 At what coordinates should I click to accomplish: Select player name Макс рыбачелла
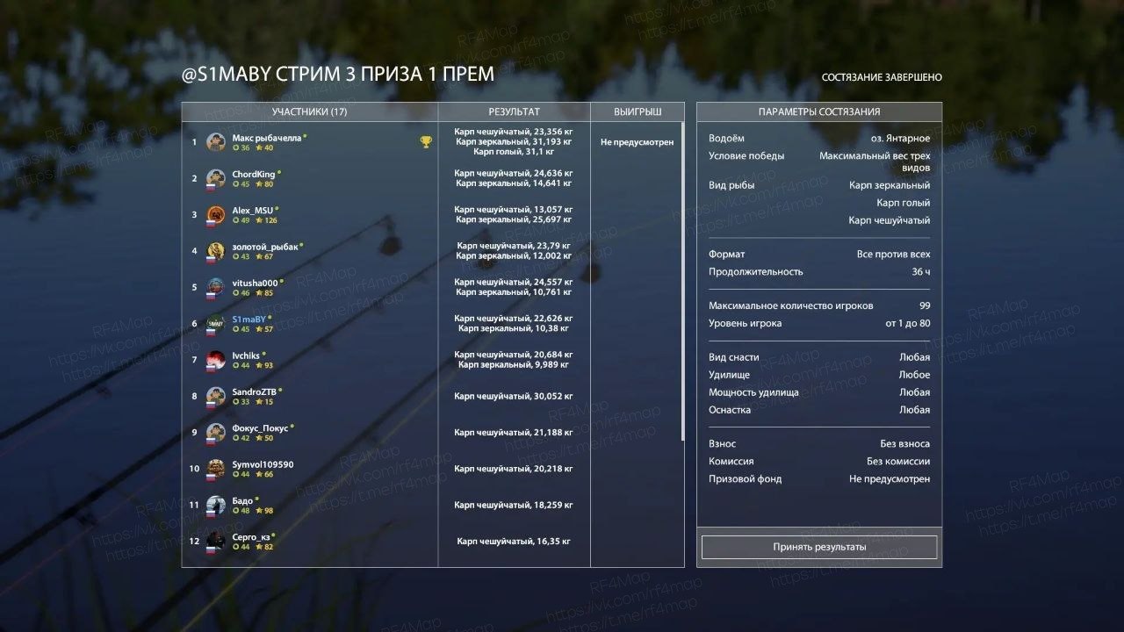[x=267, y=138]
